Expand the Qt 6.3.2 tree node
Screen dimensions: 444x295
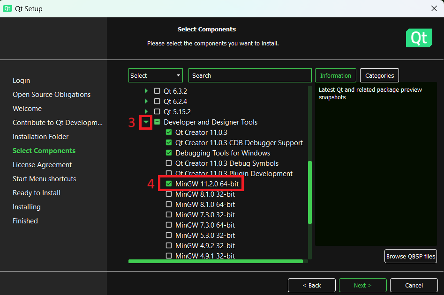click(x=146, y=91)
